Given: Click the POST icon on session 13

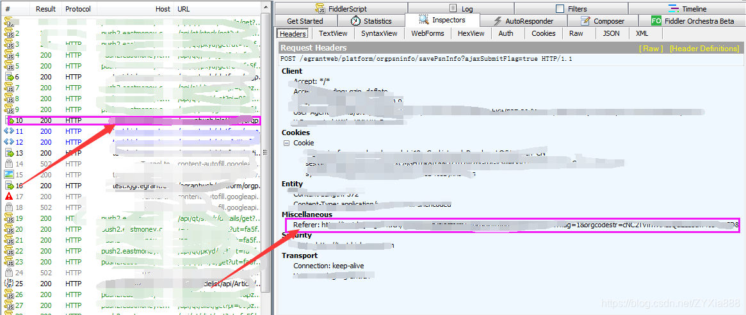Looking at the screenshot, I should (x=9, y=153).
